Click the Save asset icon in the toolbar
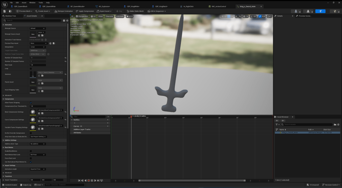The width and height of the screenshot is (342, 188). click(5, 11)
